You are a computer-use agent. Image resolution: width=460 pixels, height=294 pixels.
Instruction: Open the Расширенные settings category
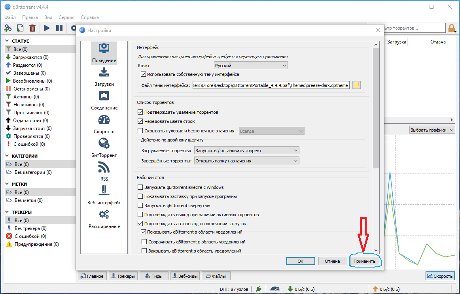tap(104, 219)
